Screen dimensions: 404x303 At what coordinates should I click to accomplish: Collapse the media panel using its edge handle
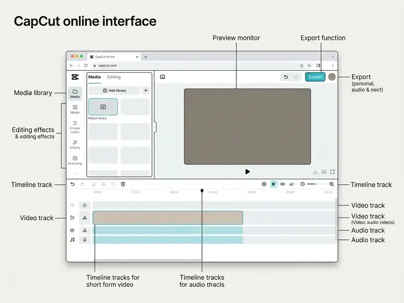coord(155,127)
